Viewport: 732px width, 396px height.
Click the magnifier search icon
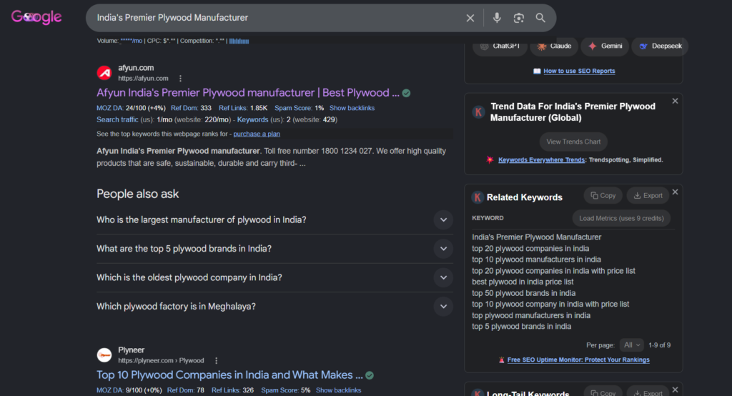[540, 18]
